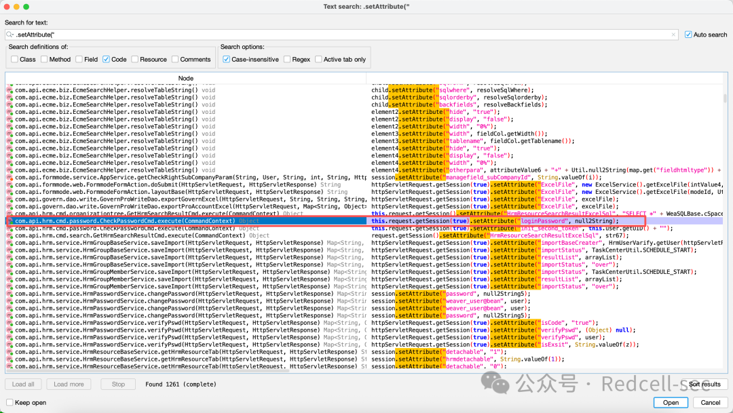
Task: Click the Sort results button
Action: point(704,384)
